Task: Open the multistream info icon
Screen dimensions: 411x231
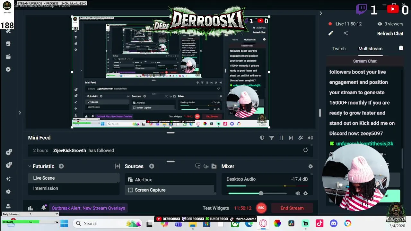Action: [401, 48]
